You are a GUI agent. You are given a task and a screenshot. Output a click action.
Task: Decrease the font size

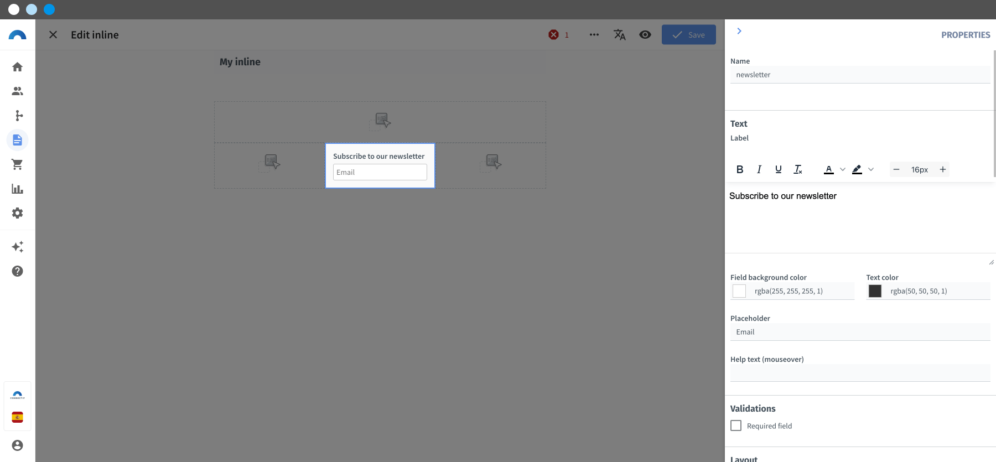(x=896, y=169)
